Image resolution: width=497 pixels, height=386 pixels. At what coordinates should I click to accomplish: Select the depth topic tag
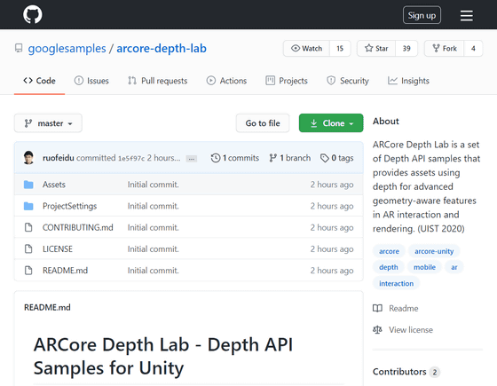pyautogui.click(x=389, y=267)
